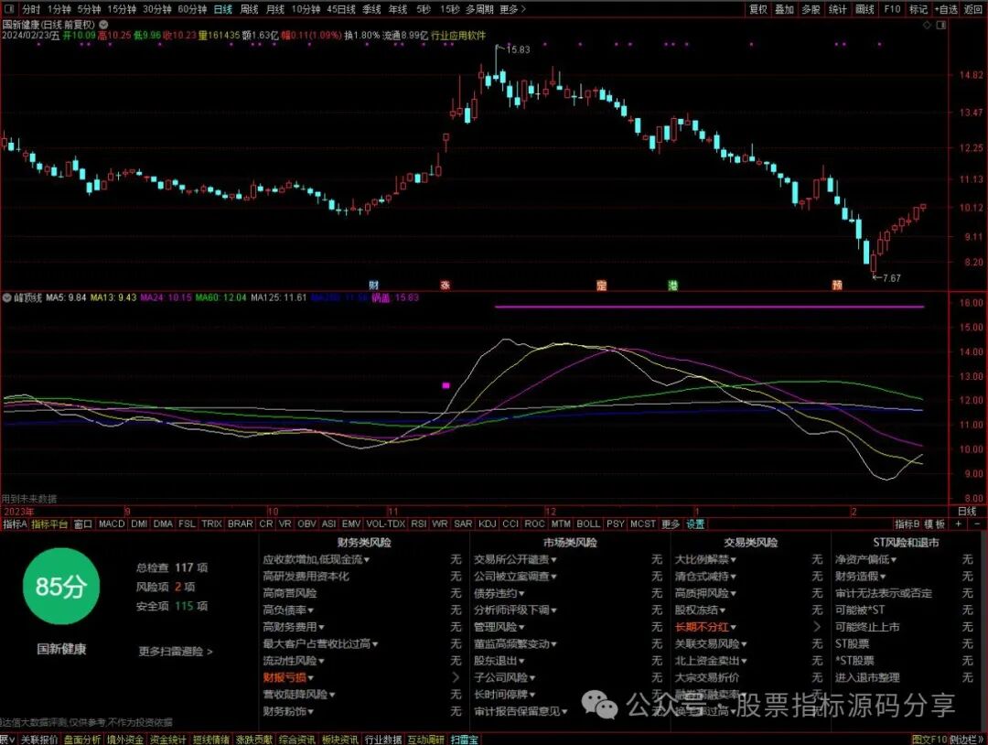988x745 pixels.
Task: Open 指标平台 indicator platform
Action: [49, 524]
